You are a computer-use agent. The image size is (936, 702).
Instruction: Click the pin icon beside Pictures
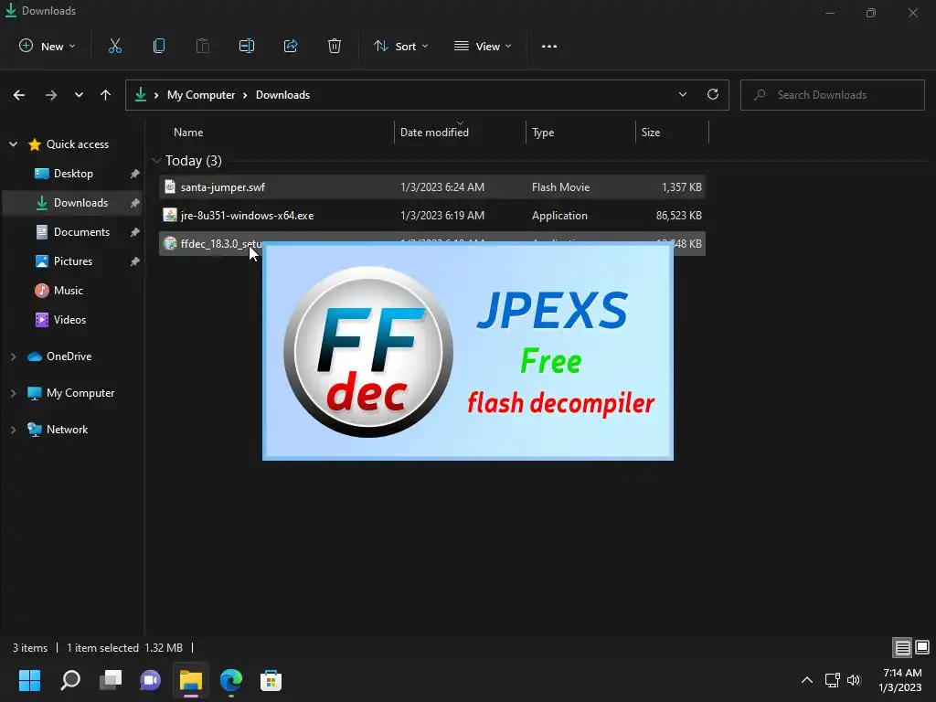(135, 261)
